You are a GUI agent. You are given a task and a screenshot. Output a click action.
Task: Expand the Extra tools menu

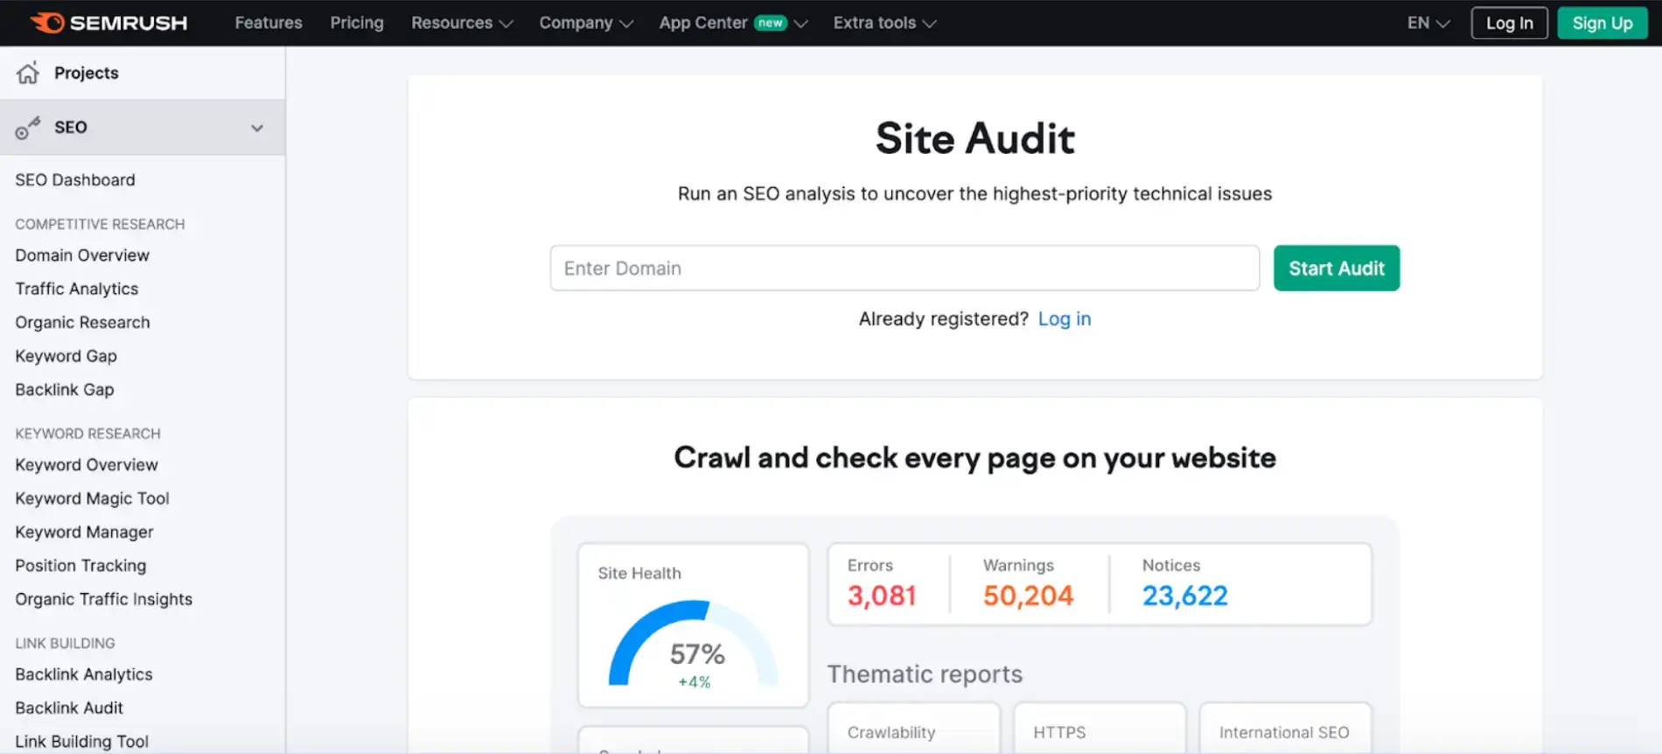coord(884,23)
